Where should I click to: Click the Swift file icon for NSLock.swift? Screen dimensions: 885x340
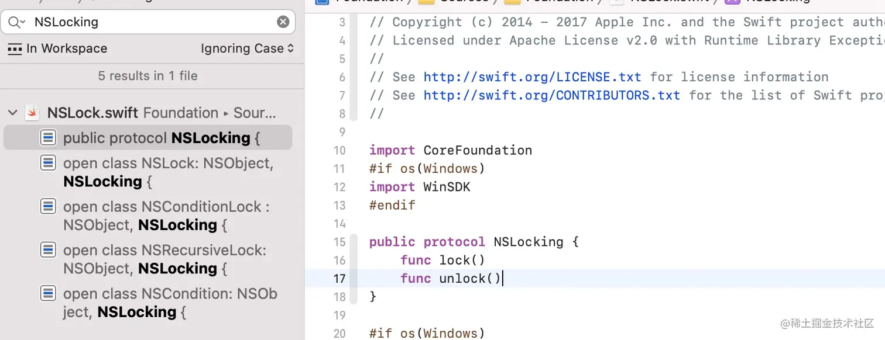coord(32,113)
